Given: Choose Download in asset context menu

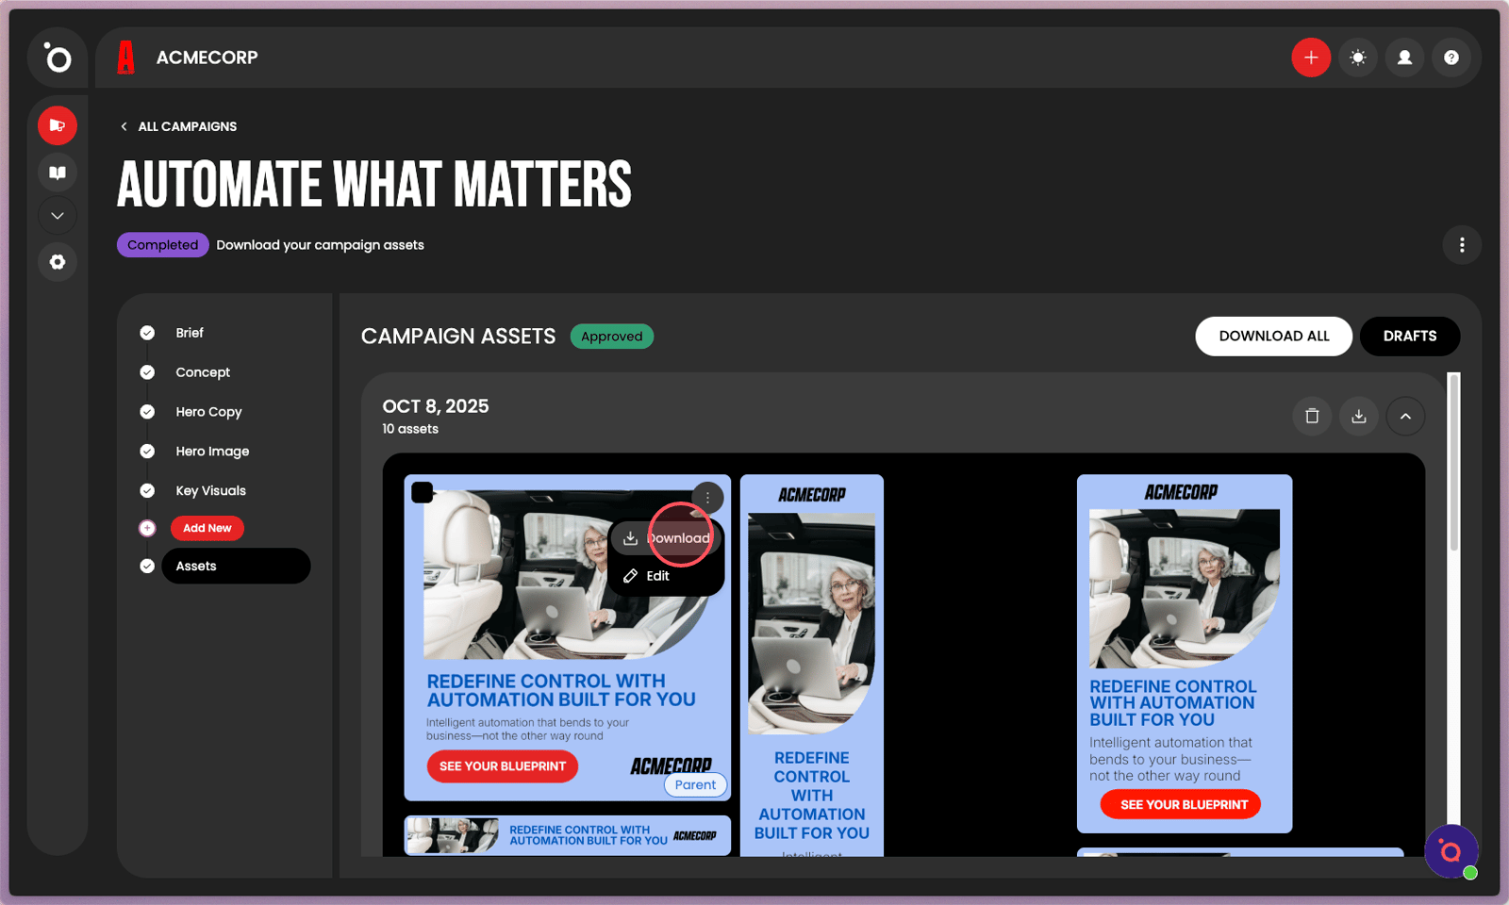Looking at the screenshot, I should click(x=667, y=538).
